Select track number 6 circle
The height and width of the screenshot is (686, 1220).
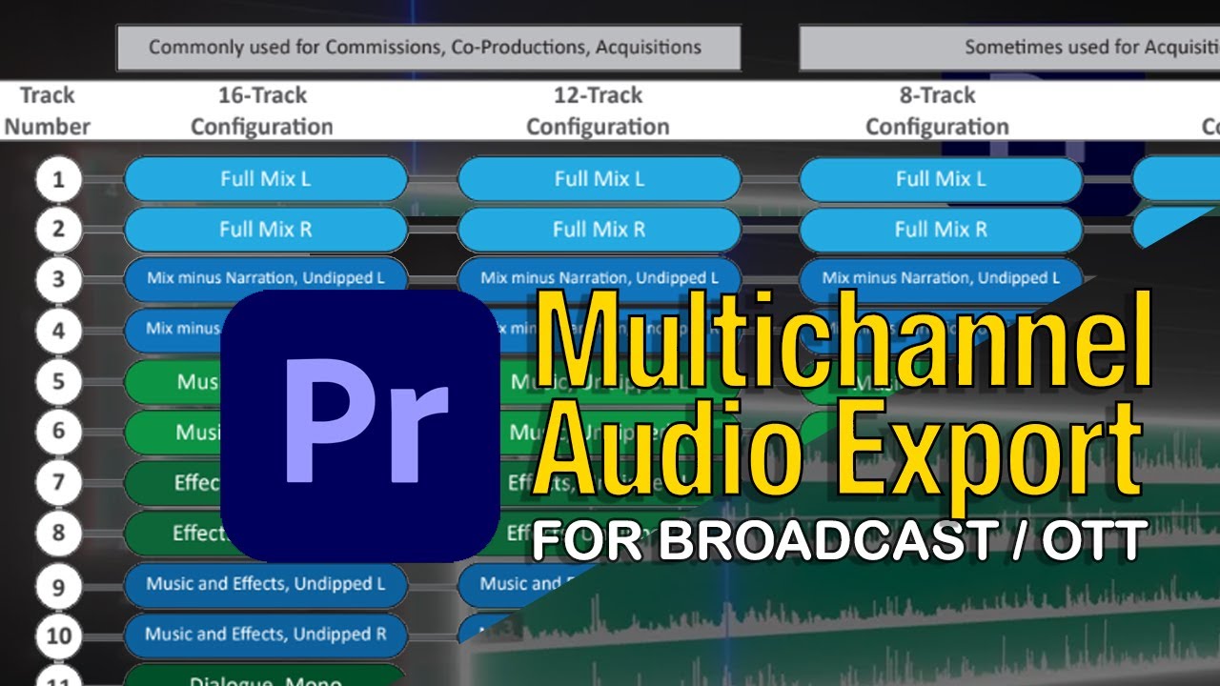(x=59, y=433)
